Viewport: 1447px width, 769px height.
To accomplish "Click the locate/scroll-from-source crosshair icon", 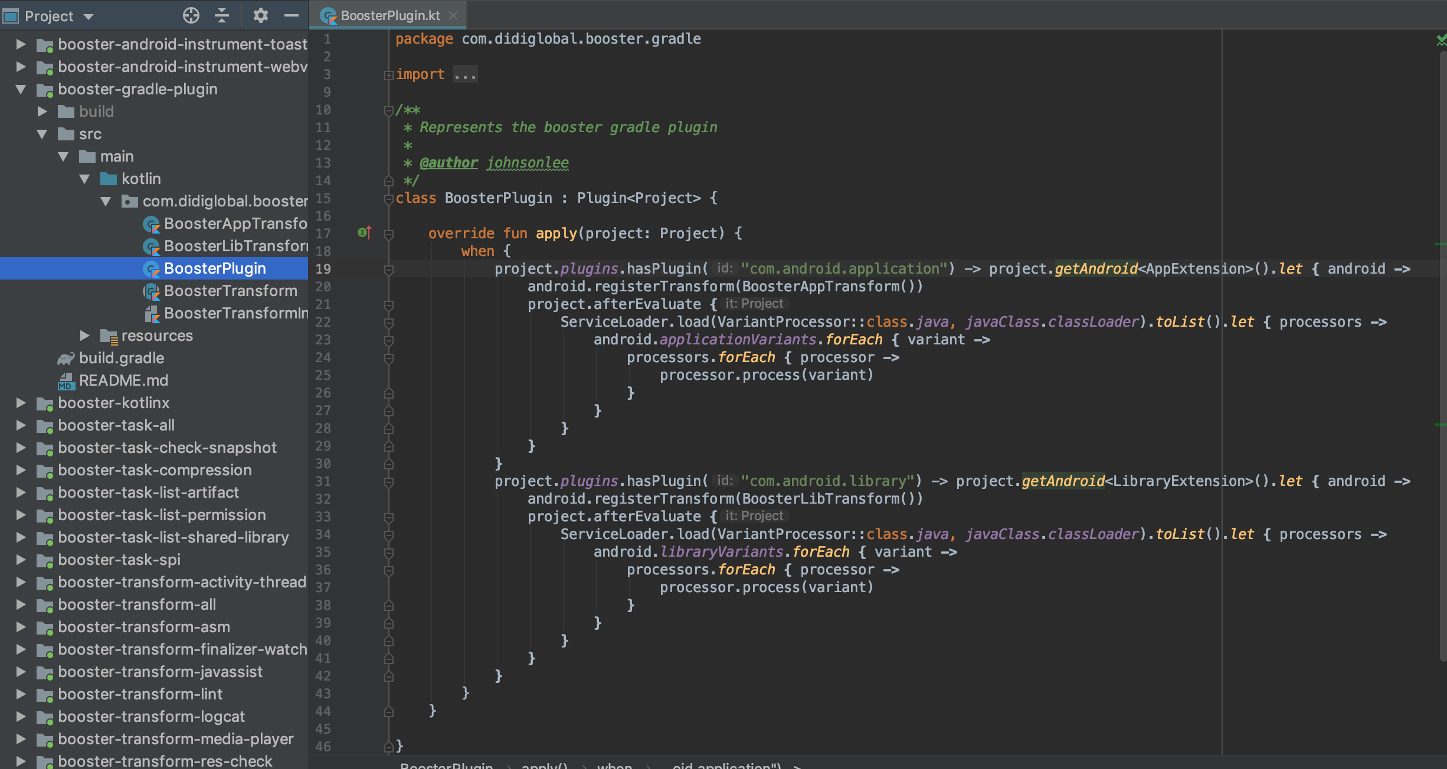I will pyautogui.click(x=191, y=16).
